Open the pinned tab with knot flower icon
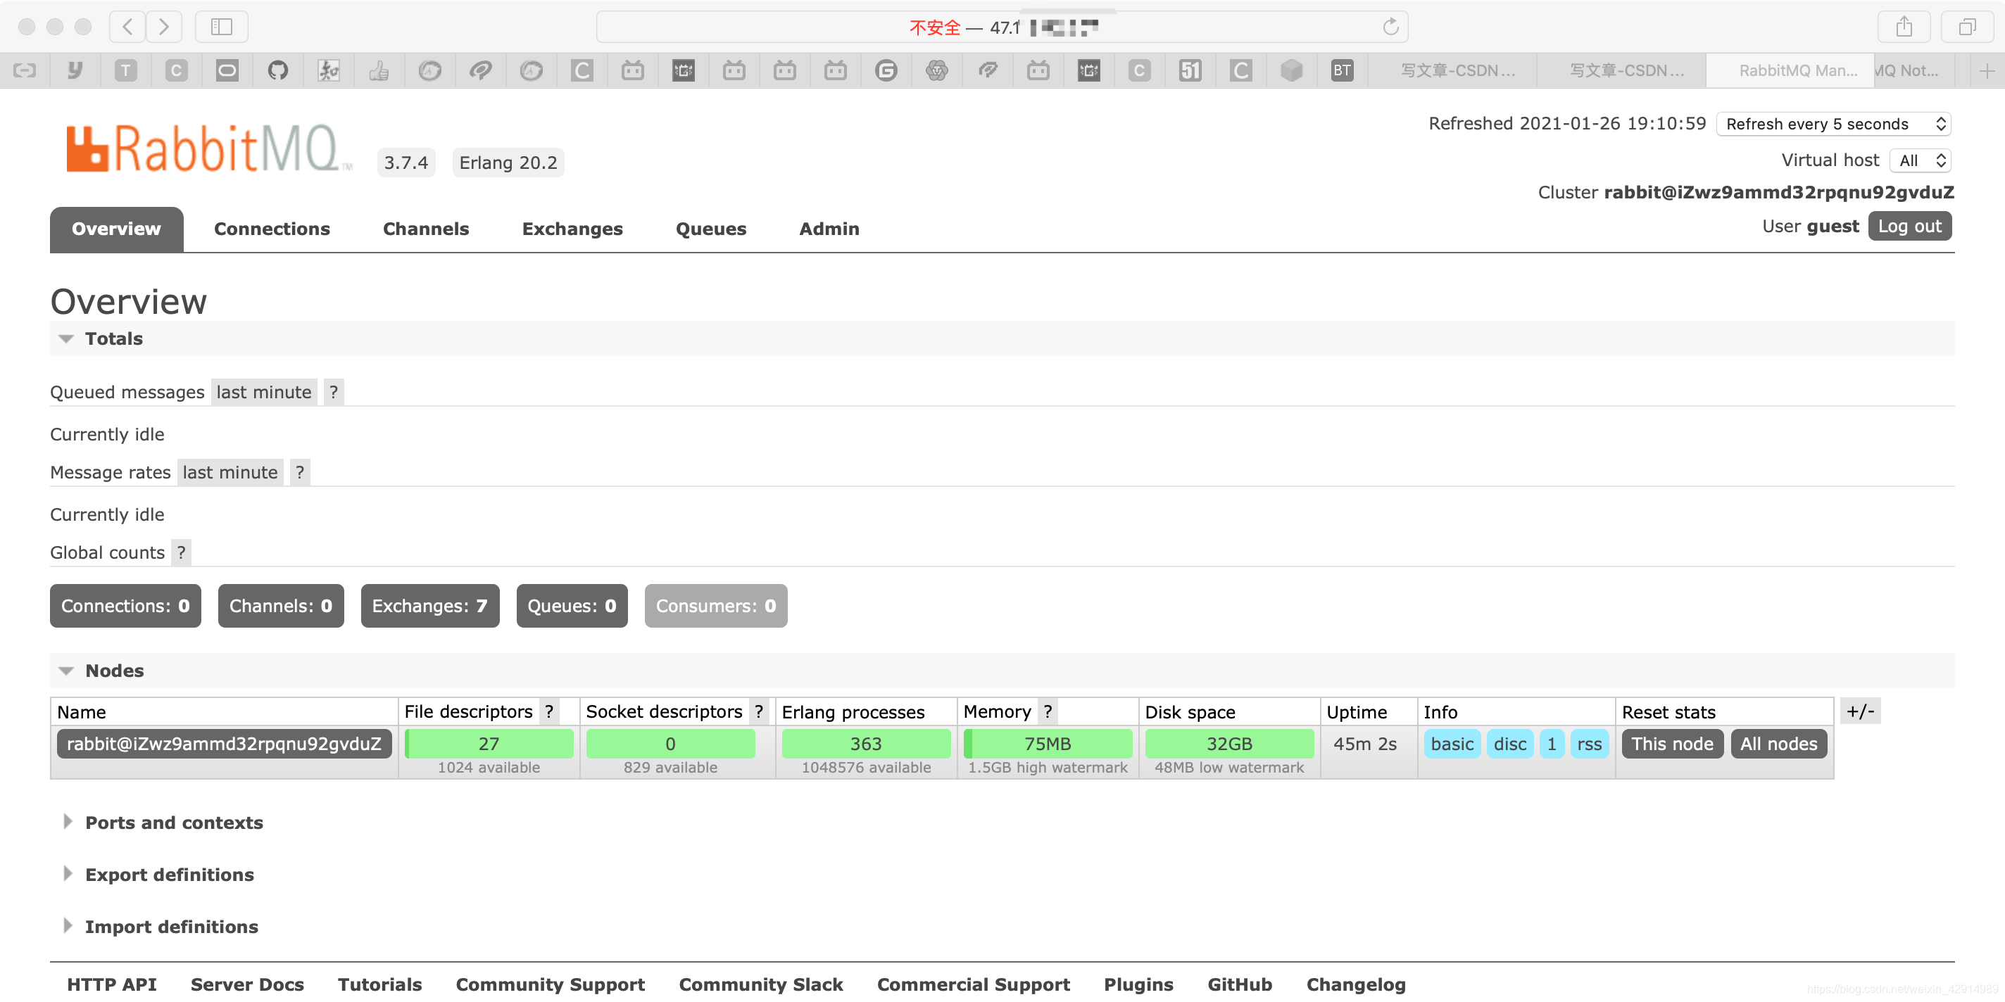The width and height of the screenshot is (2005, 1002). 936,71
